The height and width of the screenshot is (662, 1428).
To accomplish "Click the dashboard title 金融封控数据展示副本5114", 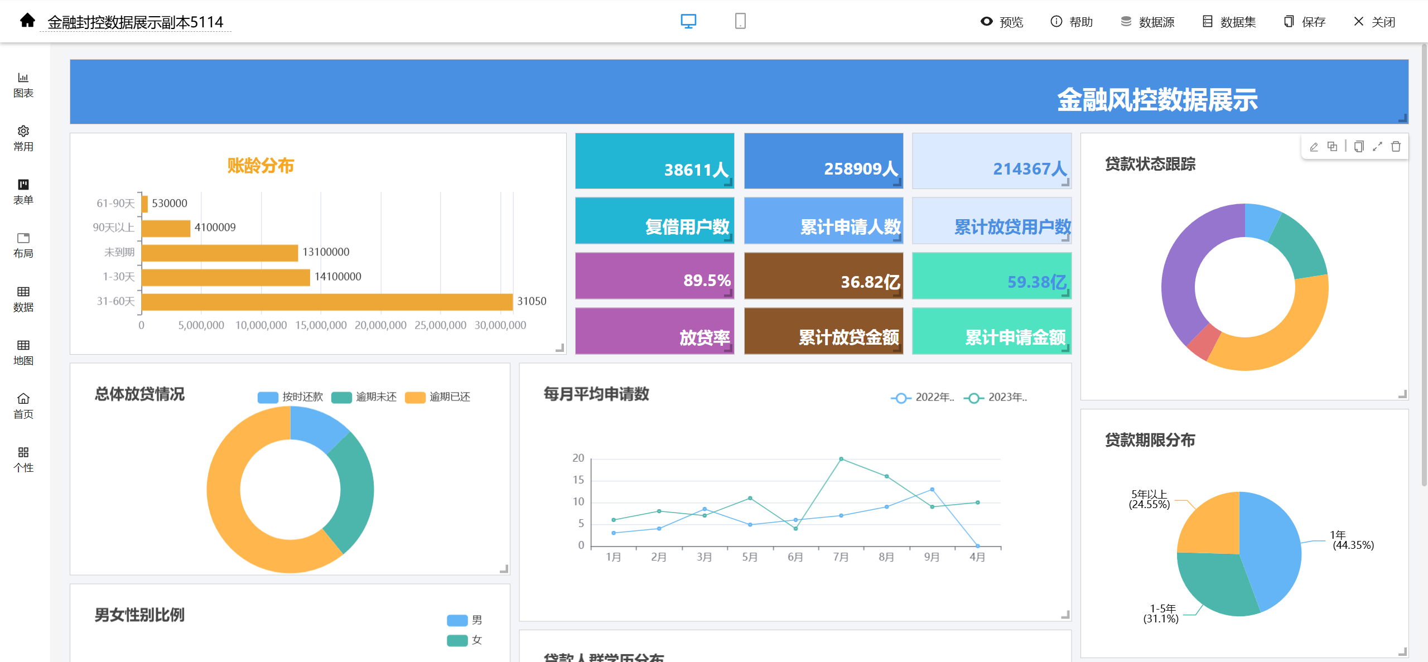I will [x=135, y=22].
